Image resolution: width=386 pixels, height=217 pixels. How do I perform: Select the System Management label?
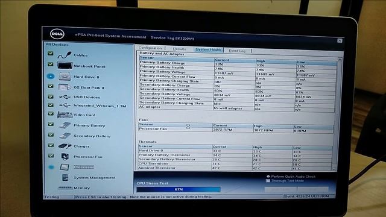(x=95, y=178)
